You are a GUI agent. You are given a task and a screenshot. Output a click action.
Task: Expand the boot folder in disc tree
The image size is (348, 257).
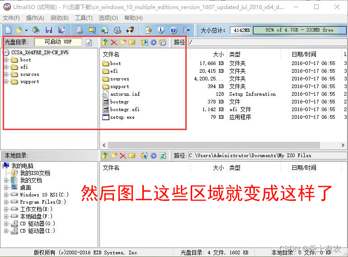(6, 60)
